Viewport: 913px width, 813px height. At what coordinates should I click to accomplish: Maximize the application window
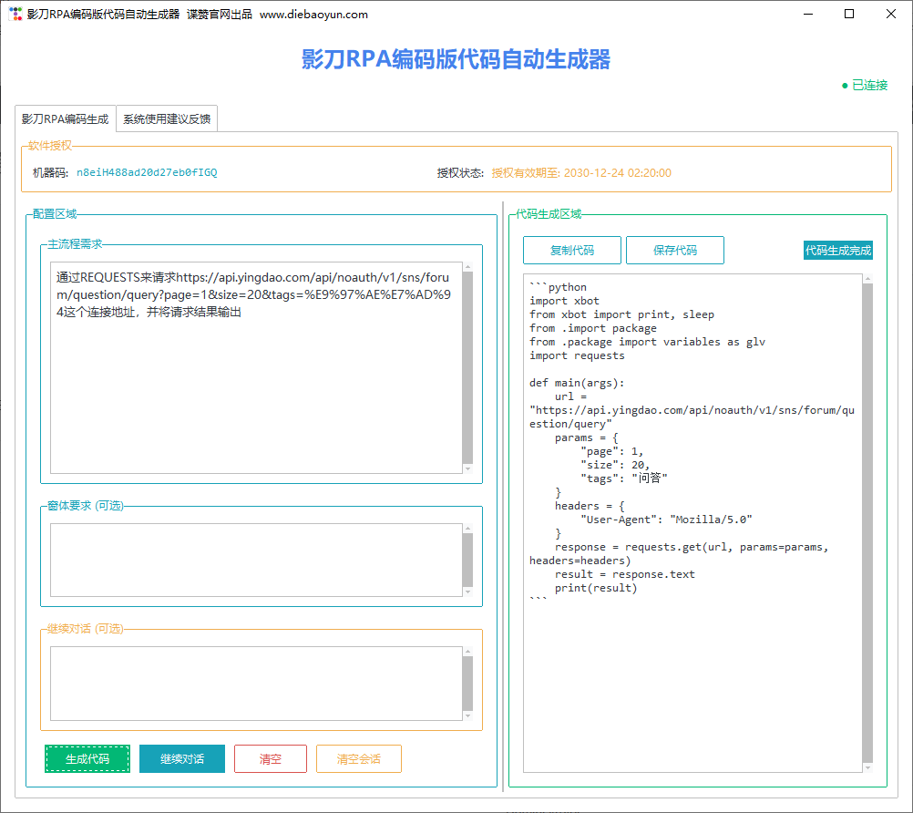click(x=849, y=14)
